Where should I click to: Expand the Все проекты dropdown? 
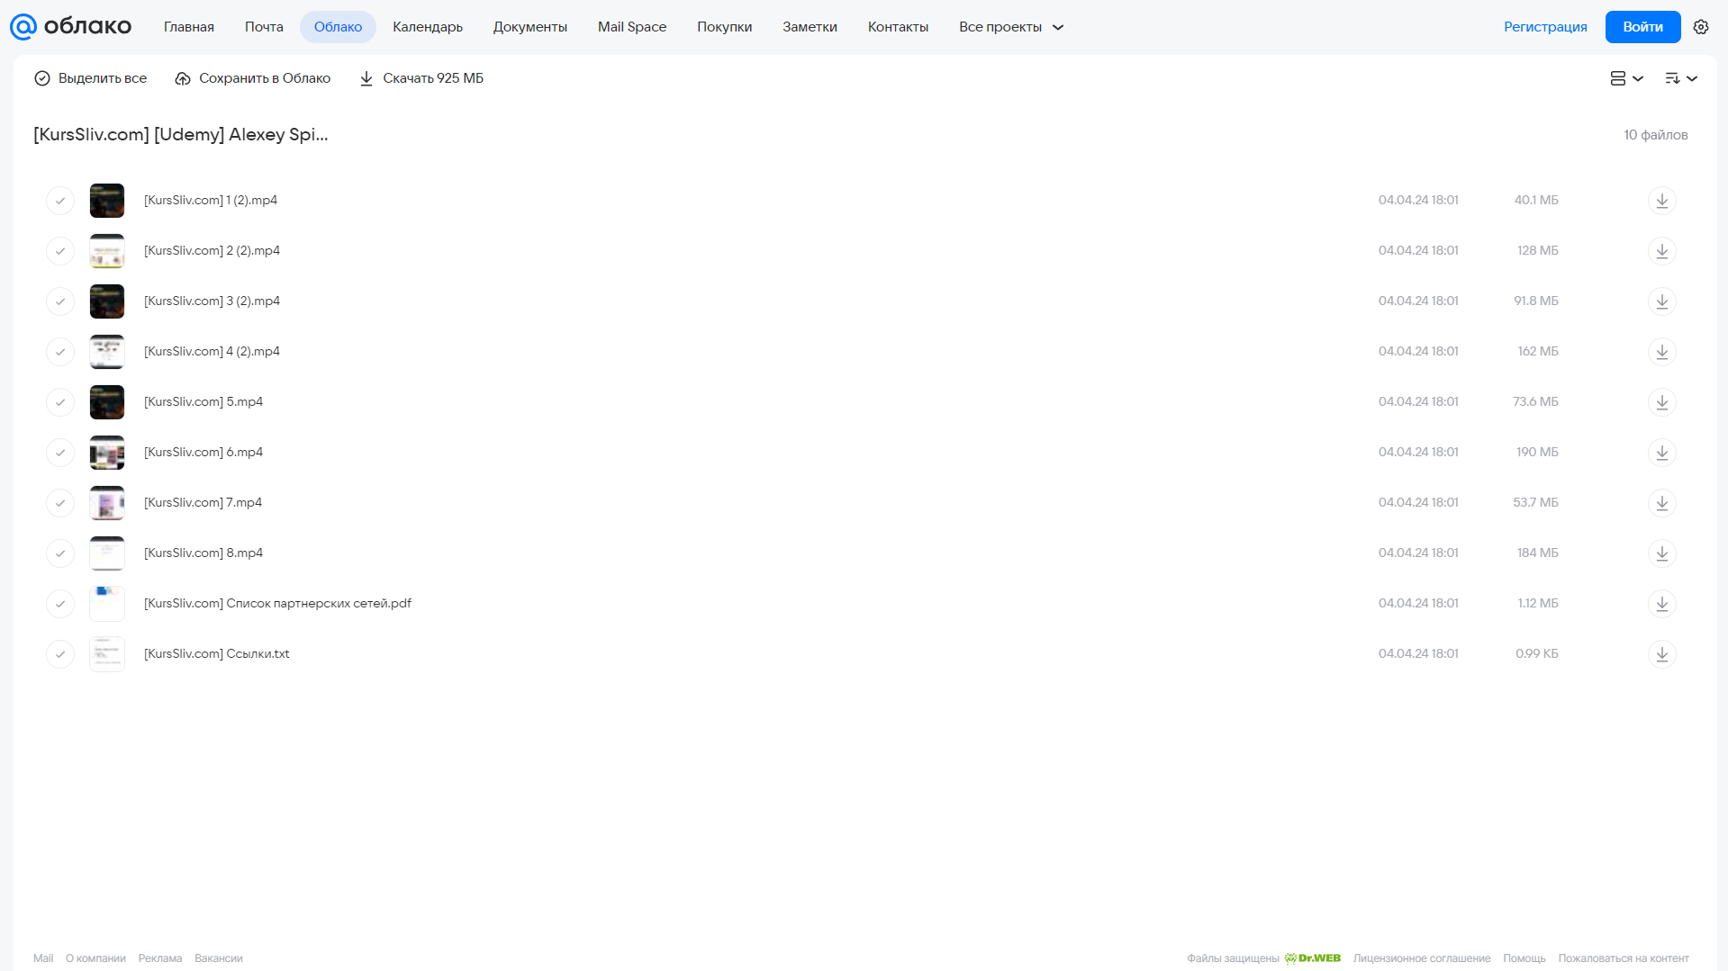tap(1010, 27)
